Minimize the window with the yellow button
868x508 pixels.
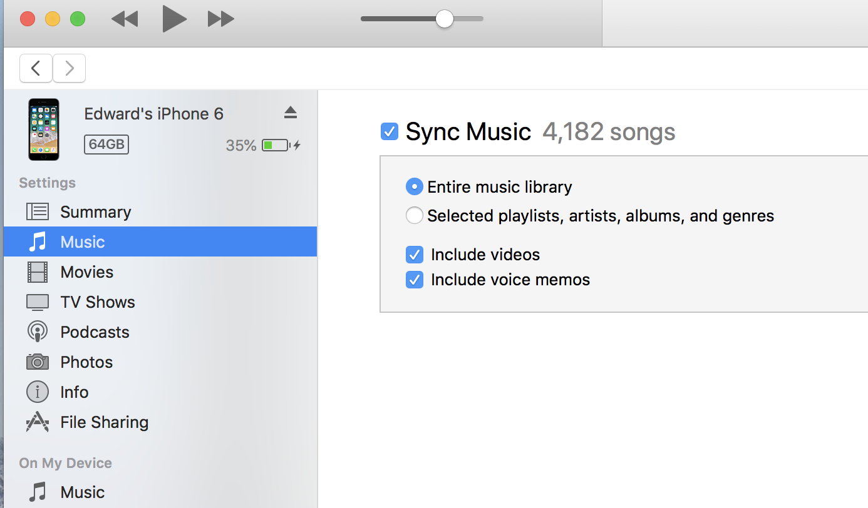coord(53,19)
